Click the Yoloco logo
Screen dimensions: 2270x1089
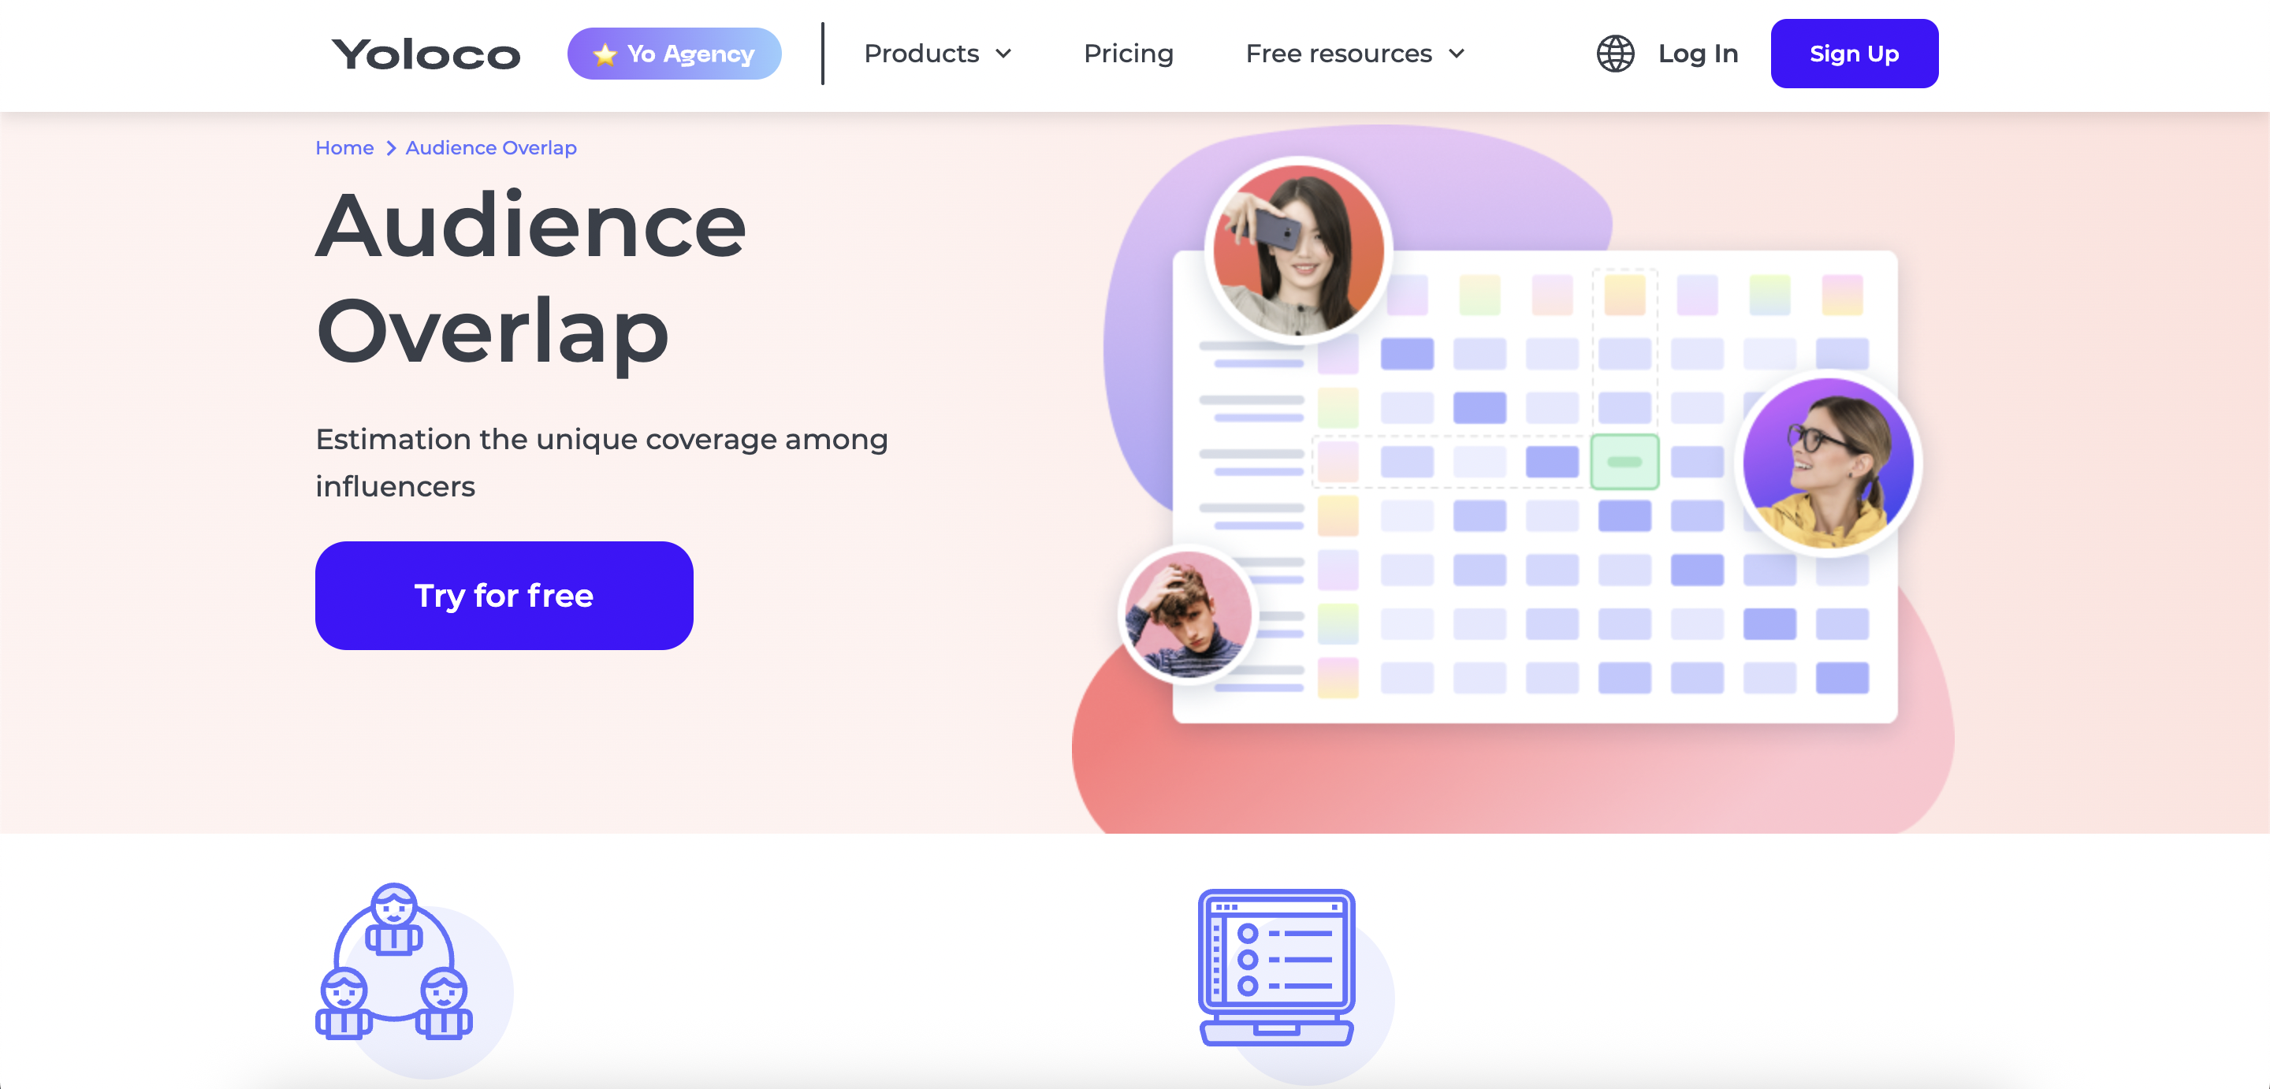[426, 54]
